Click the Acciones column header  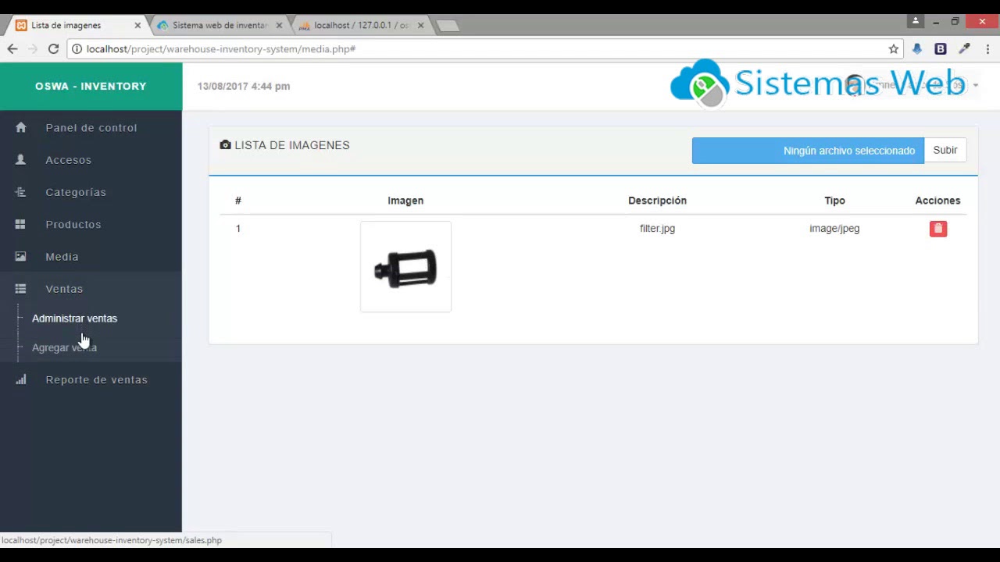[x=937, y=201]
